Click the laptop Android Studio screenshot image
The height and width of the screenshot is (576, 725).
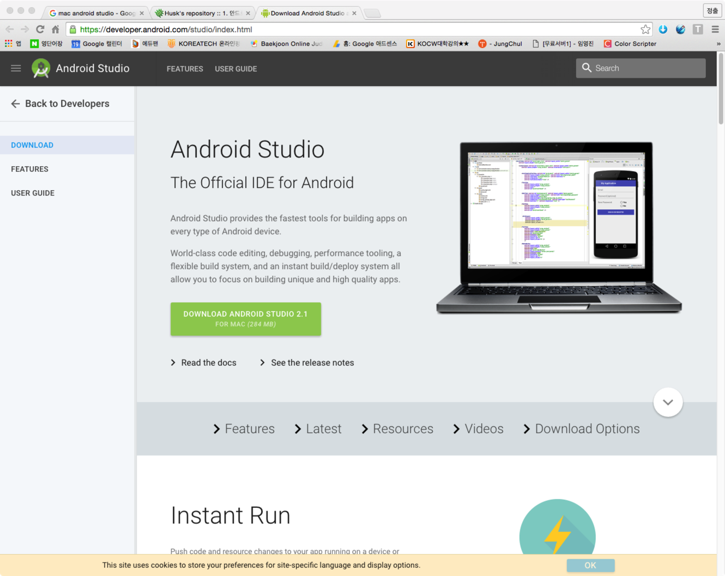pos(559,227)
